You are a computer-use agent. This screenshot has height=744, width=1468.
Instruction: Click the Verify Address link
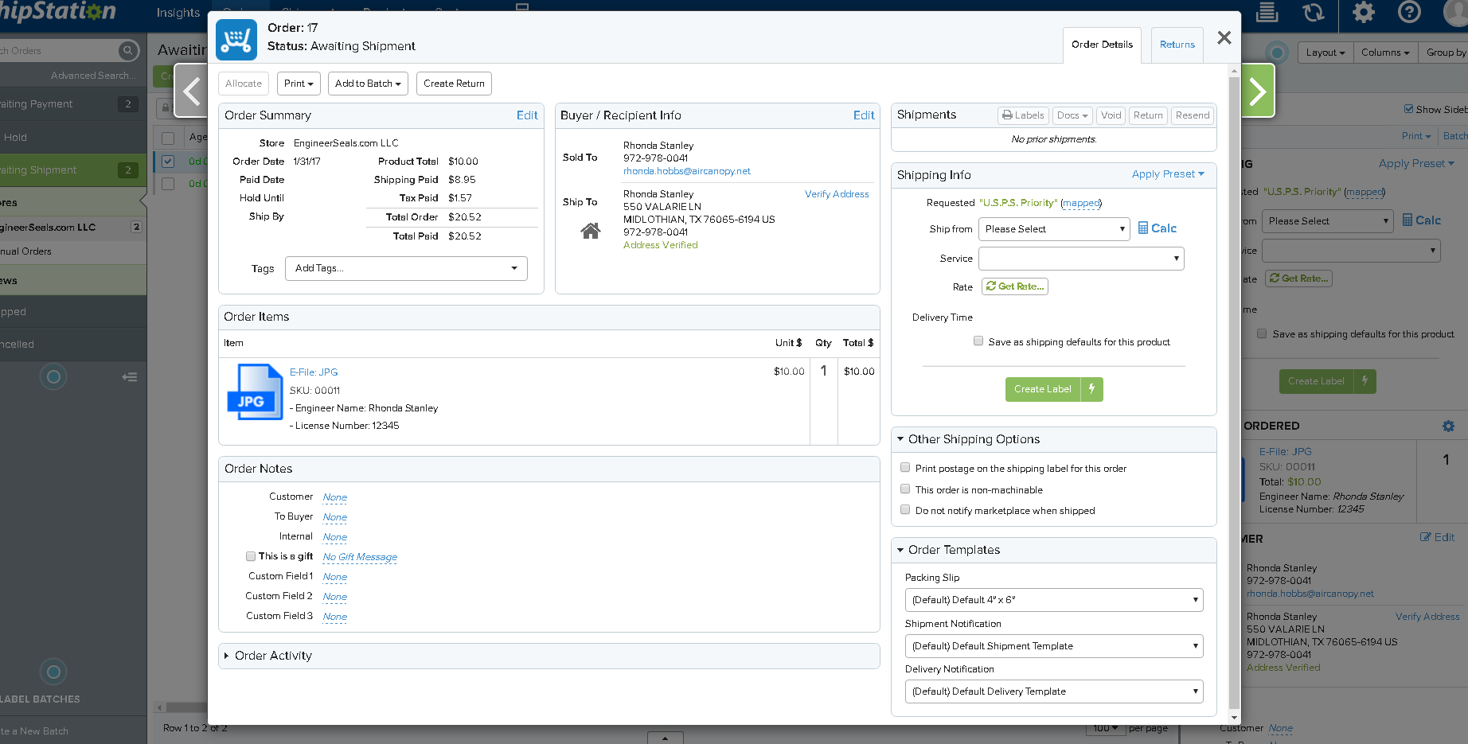(x=837, y=194)
